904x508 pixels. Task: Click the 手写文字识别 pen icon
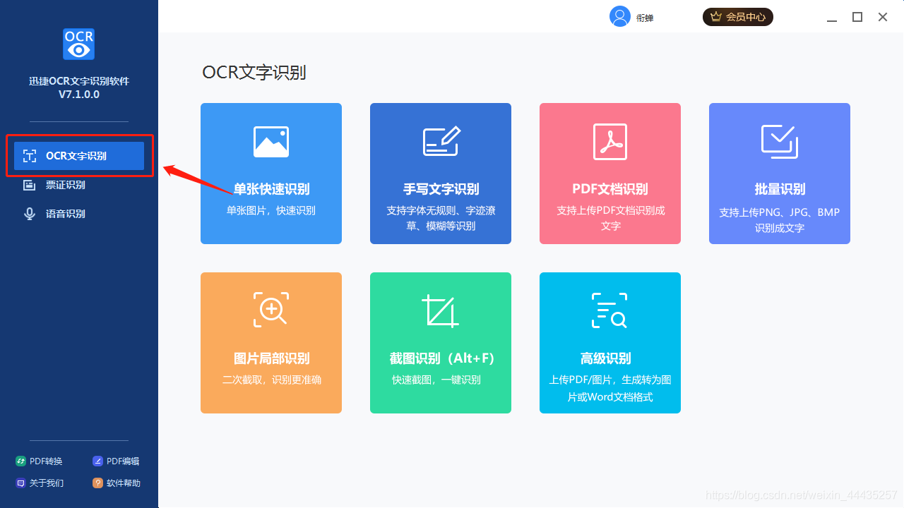point(440,141)
